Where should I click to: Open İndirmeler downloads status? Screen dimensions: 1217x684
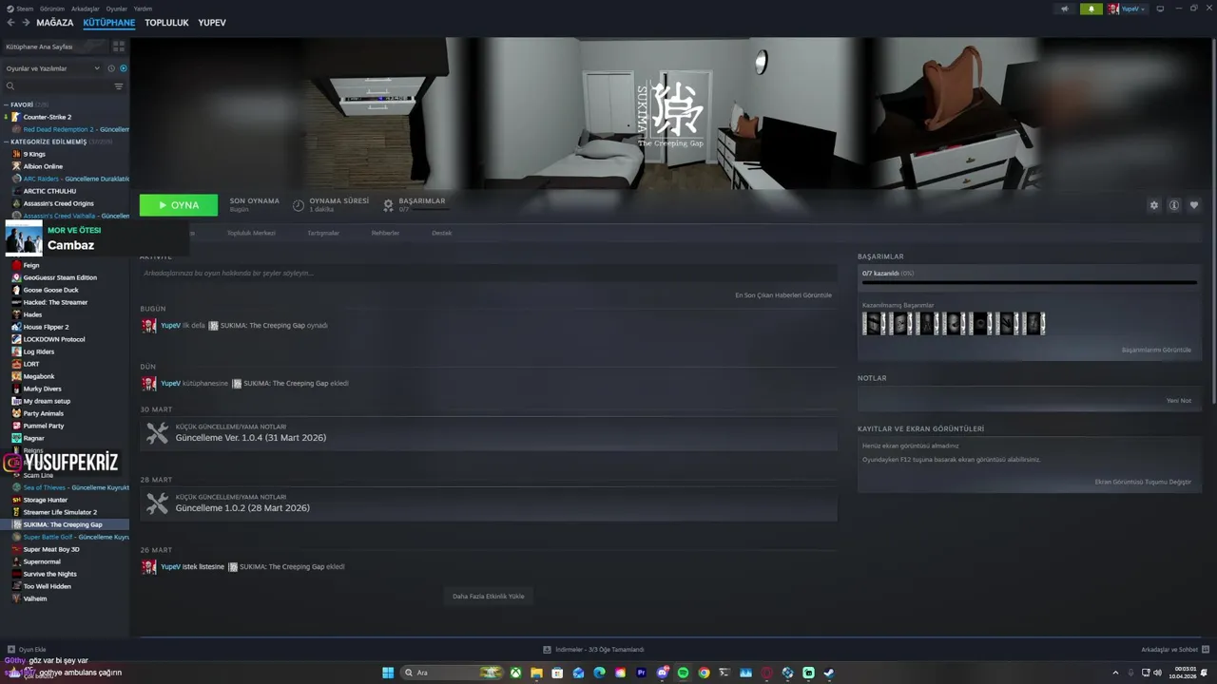(x=593, y=650)
